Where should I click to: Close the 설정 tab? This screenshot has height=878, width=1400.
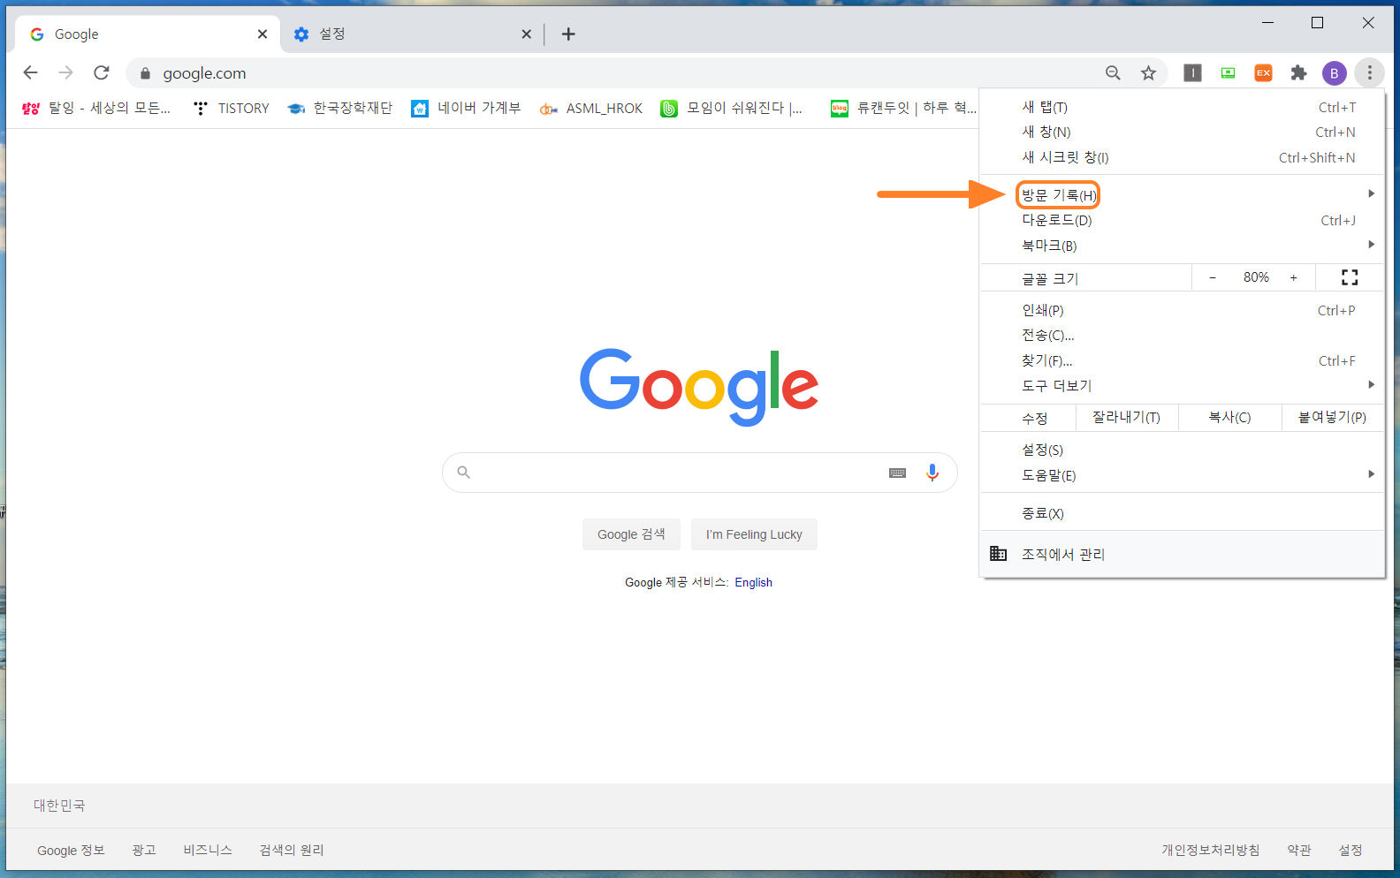click(526, 34)
